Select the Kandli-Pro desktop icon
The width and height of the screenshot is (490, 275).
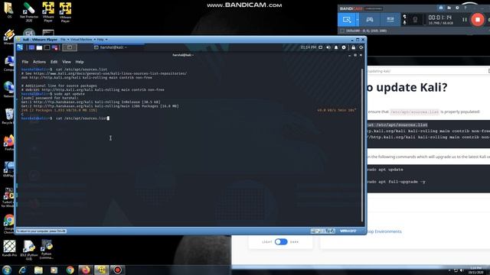[x=9, y=248]
